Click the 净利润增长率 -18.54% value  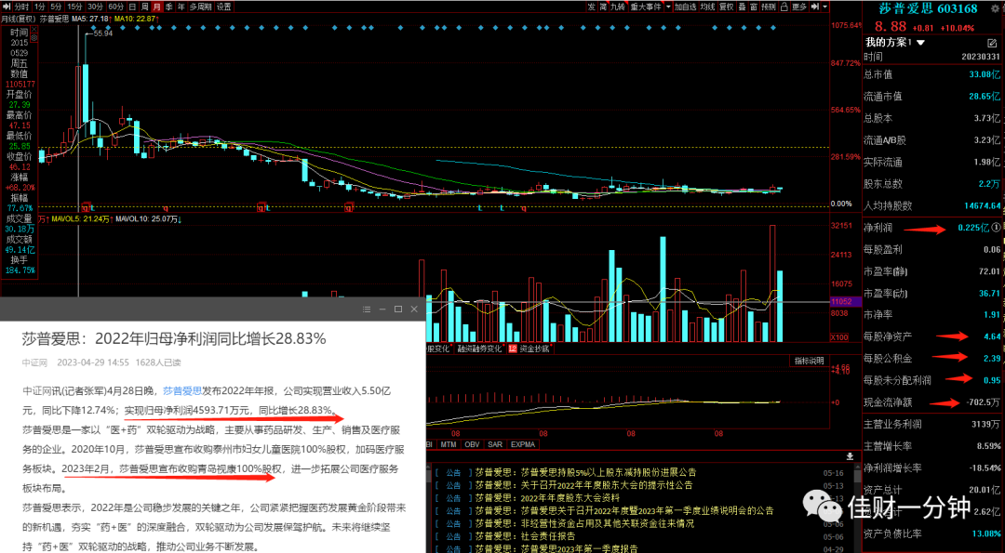pos(984,467)
